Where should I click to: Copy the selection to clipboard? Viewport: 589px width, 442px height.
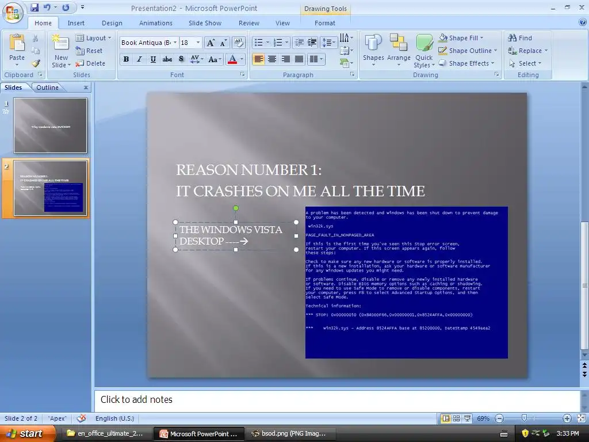tap(35, 51)
